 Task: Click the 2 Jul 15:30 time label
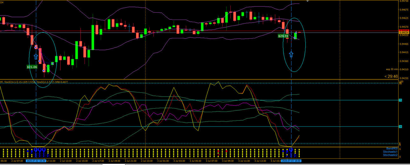82,161
